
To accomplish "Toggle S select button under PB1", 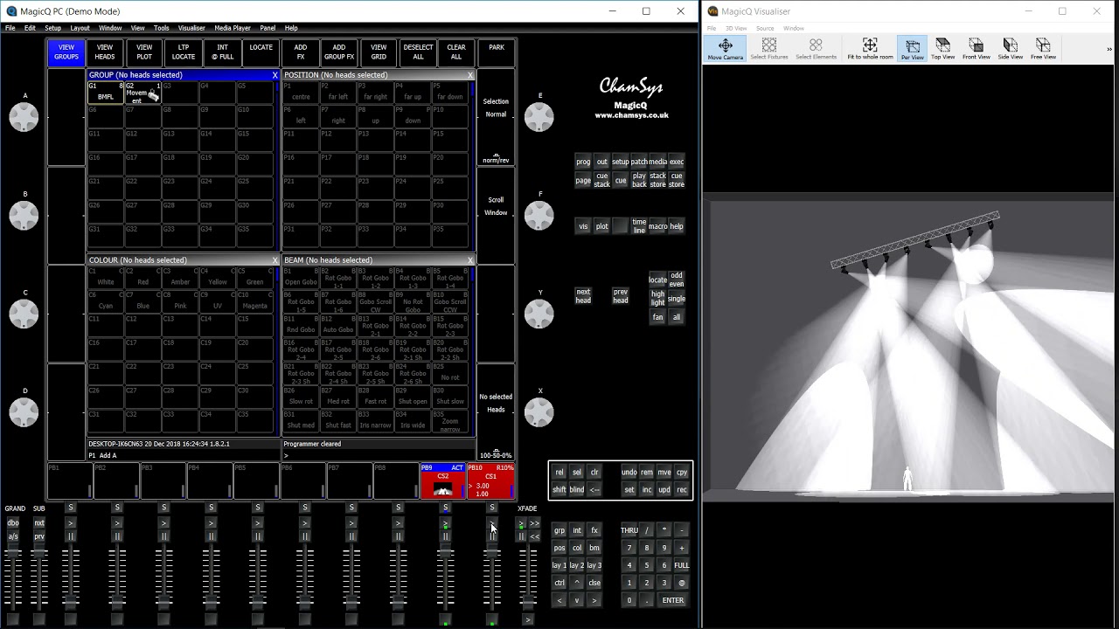I will [x=71, y=508].
